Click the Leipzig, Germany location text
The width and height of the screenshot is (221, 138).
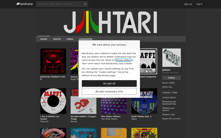(170, 72)
